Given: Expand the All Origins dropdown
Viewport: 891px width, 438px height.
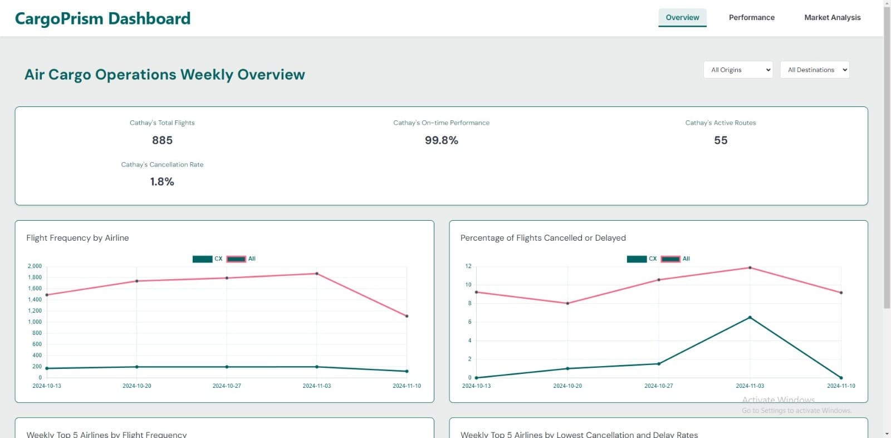Looking at the screenshot, I should (738, 70).
